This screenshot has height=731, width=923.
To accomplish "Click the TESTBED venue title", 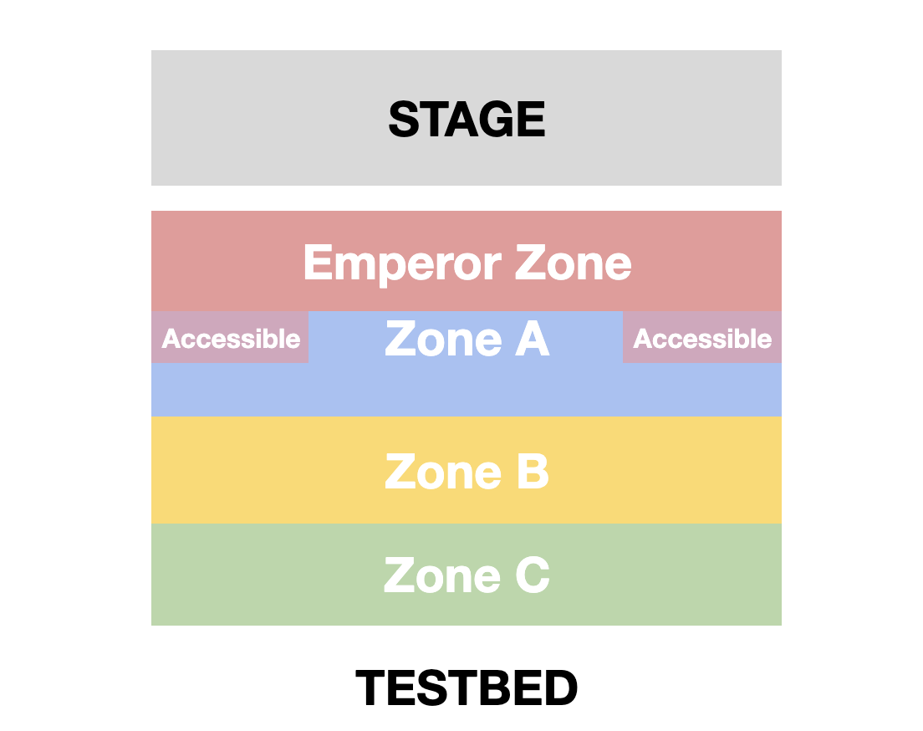I will click(x=467, y=688).
